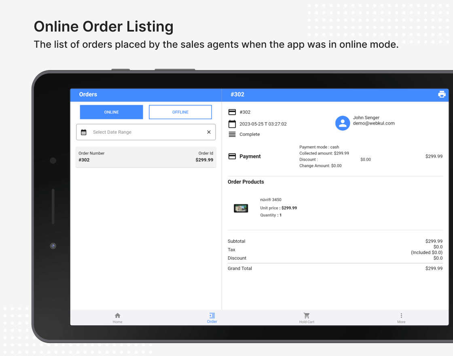Select order #302 in the orders list
Screen dimensions: 453x356
click(x=146, y=157)
